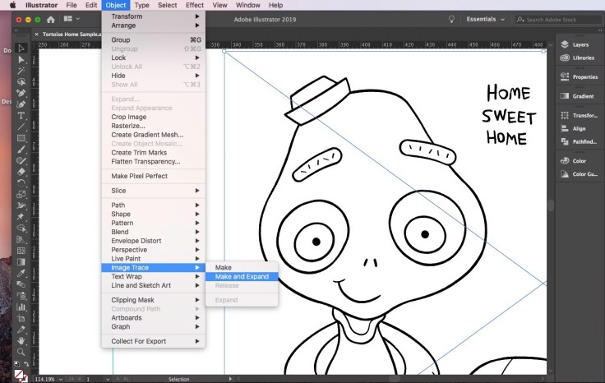The height and width of the screenshot is (383, 605).
Task: Choose Make in Image Trace submenu
Action: (x=224, y=267)
